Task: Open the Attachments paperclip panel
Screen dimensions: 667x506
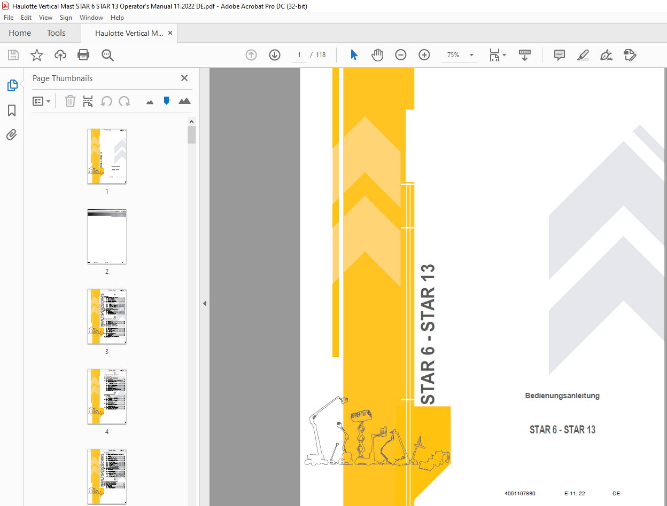Action: (12, 135)
